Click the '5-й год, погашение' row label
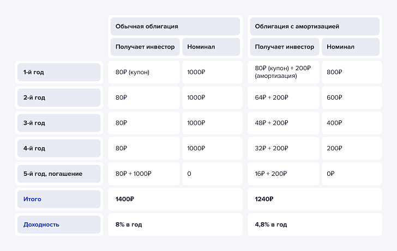 coord(59,174)
